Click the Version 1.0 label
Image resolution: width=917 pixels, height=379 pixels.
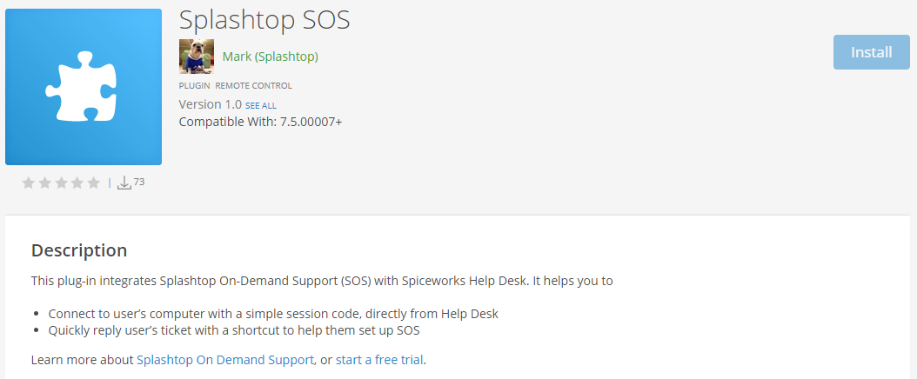[210, 104]
